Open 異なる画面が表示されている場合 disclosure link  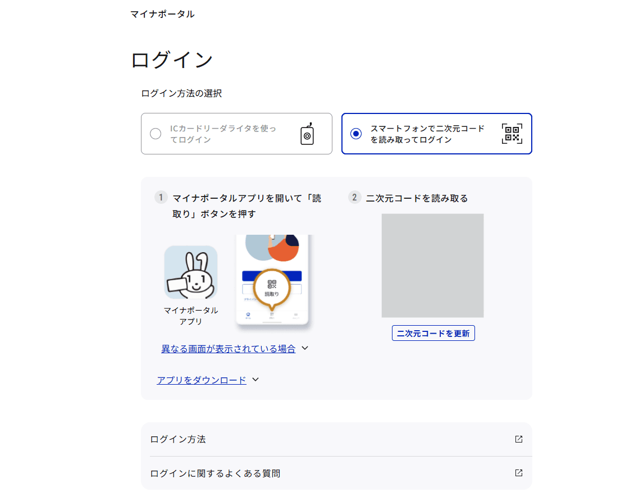pos(229,349)
